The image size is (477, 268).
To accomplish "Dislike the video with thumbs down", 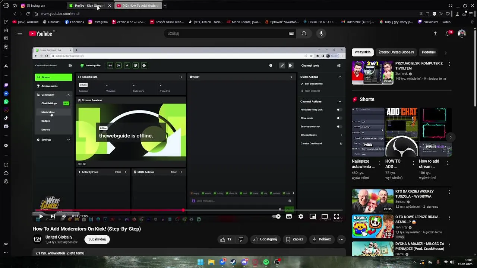I will coord(241,239).
